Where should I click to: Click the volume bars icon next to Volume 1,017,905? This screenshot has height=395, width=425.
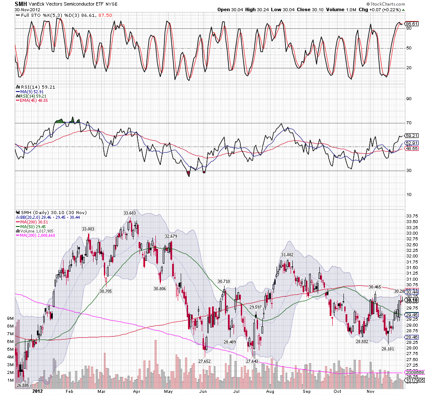(17, 231)
